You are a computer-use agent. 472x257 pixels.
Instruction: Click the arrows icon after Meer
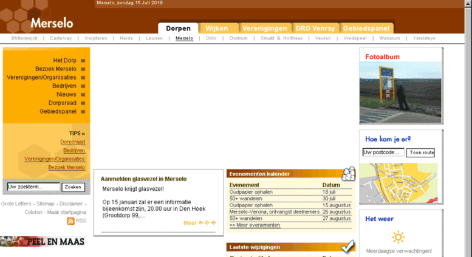207,223
